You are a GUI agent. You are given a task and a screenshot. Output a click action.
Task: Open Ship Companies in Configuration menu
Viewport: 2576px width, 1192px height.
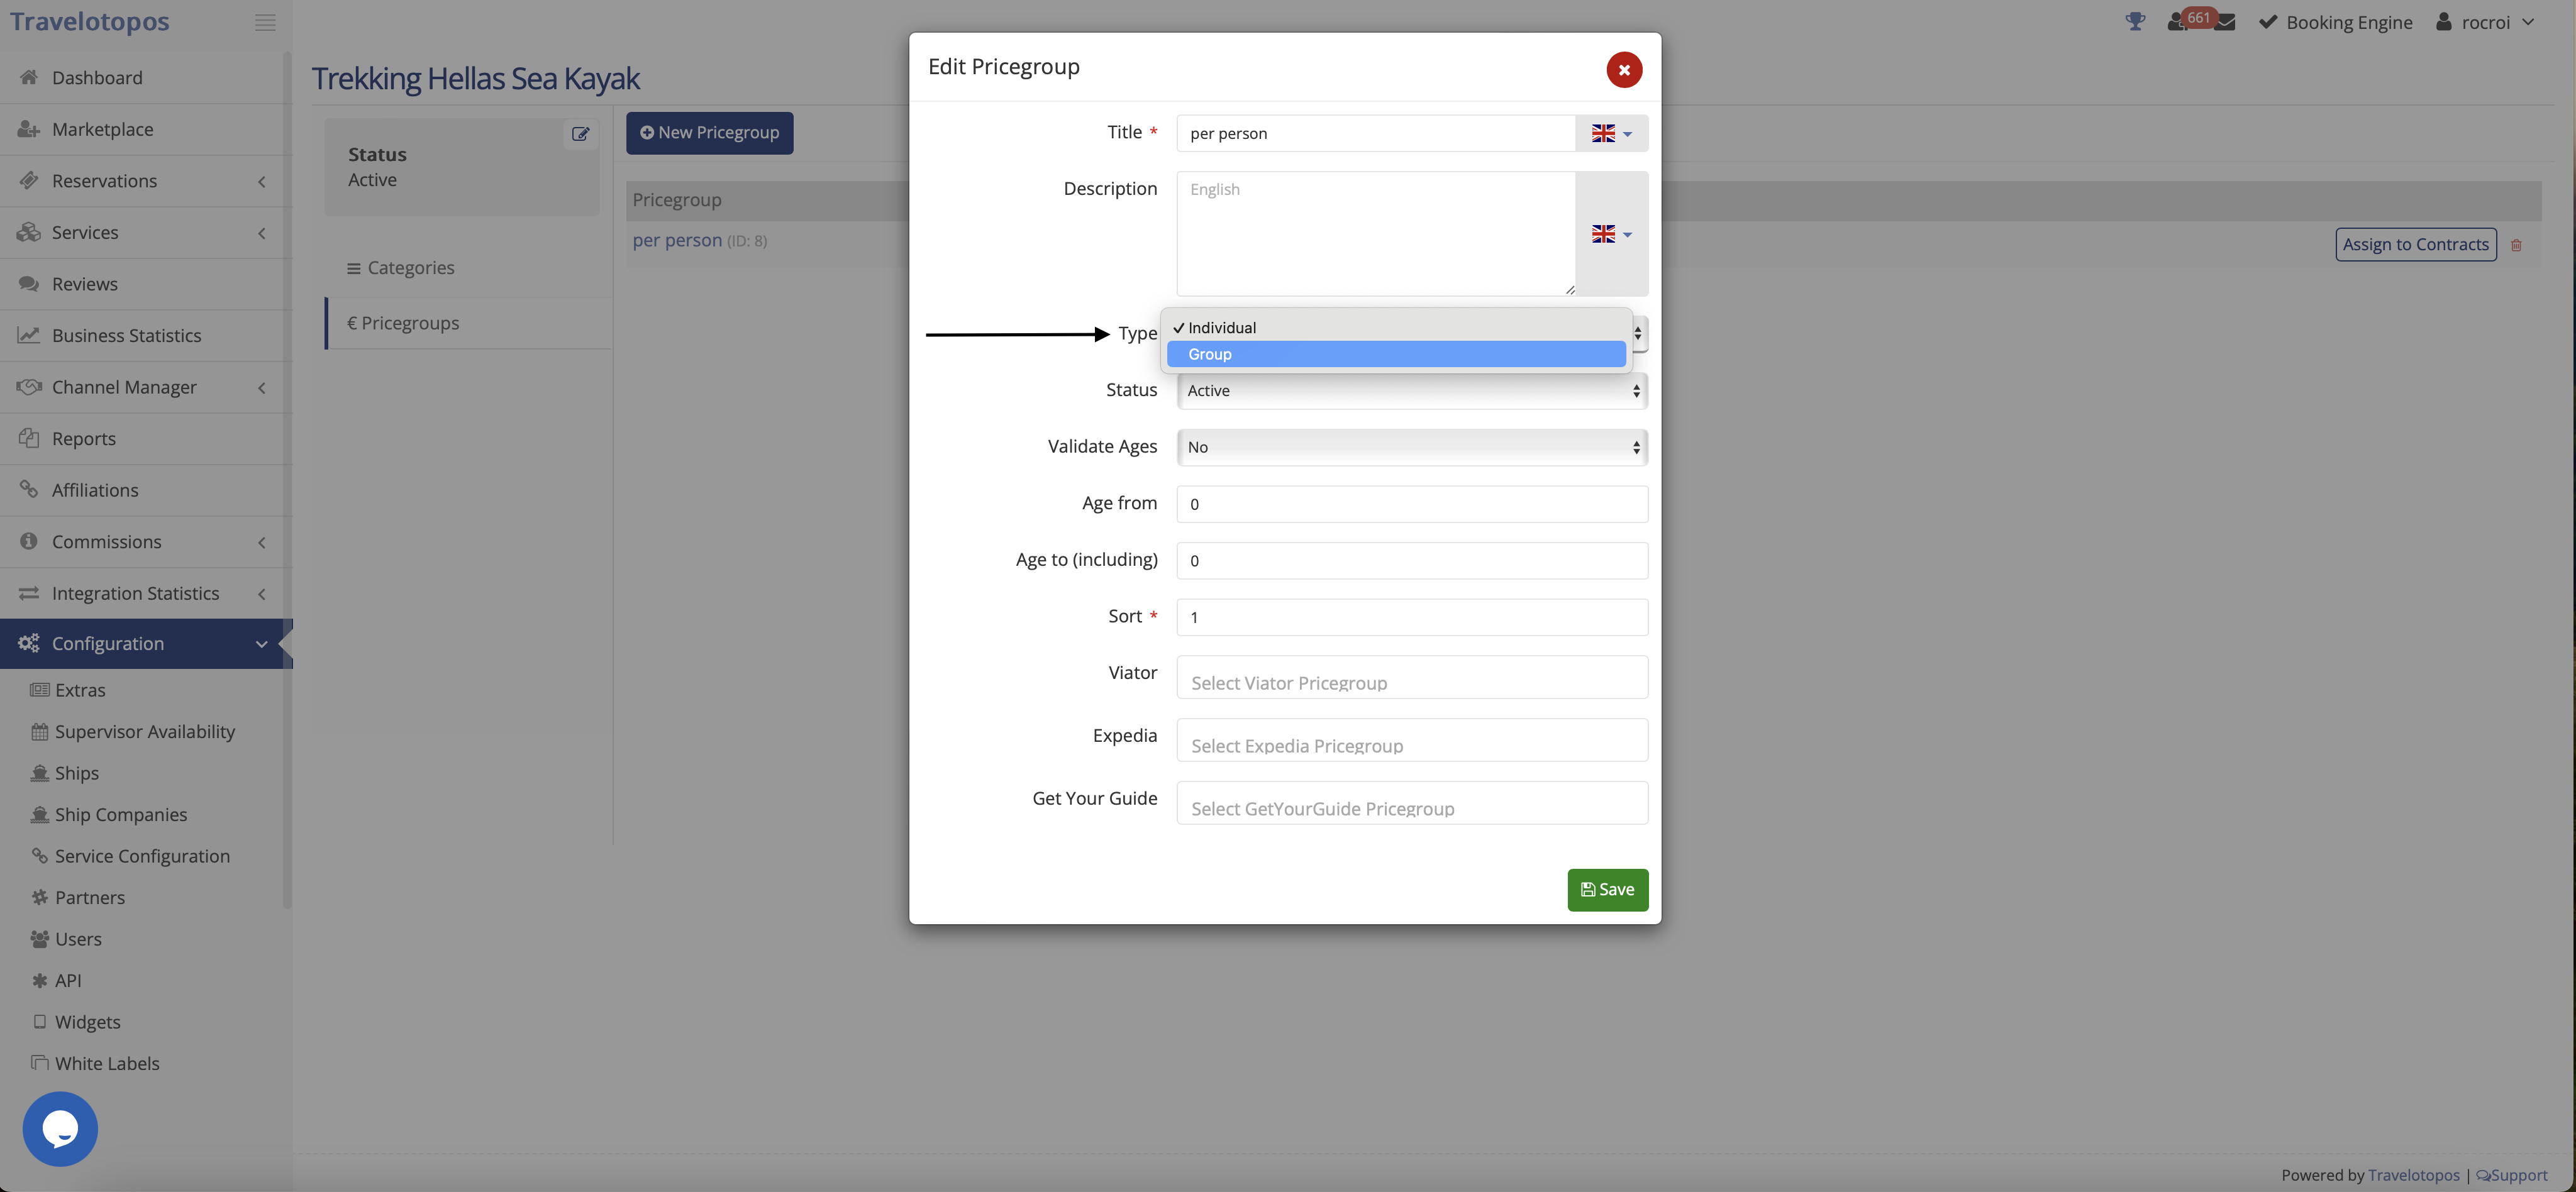pos(120,815)
